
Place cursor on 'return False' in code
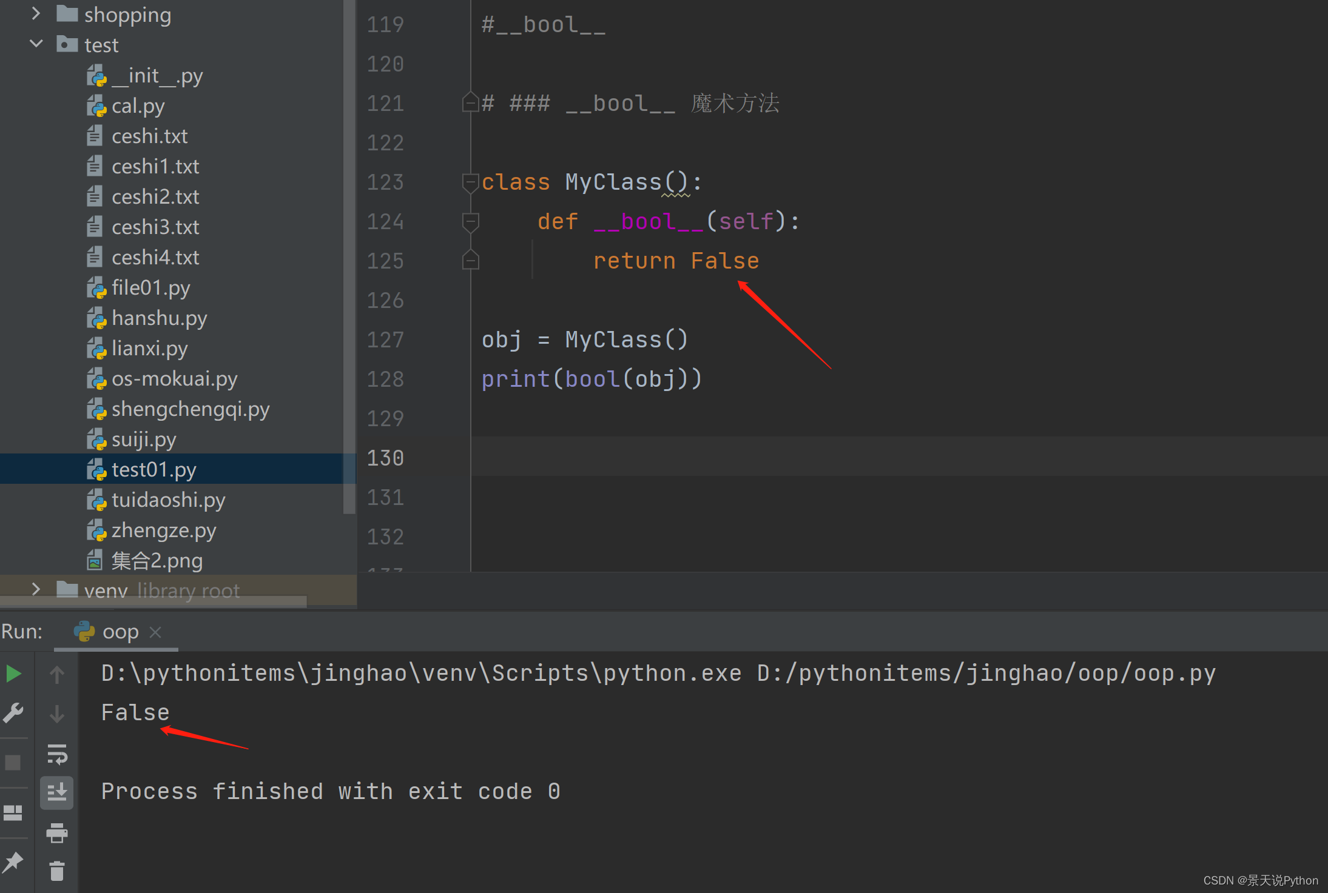click(x=676, y=261)
